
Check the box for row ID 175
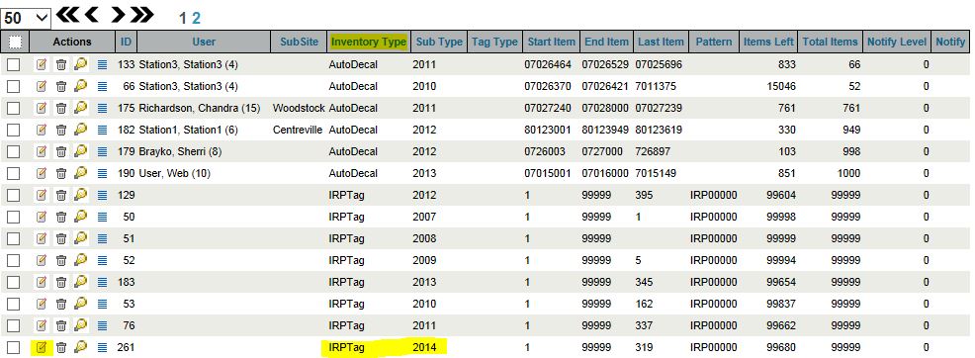click(14, 108)
